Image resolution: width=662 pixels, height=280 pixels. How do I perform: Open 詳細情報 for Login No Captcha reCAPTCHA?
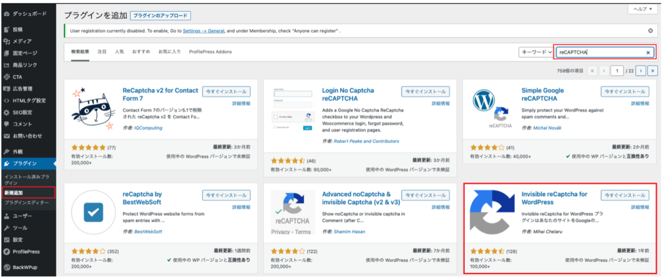[441, 103]
